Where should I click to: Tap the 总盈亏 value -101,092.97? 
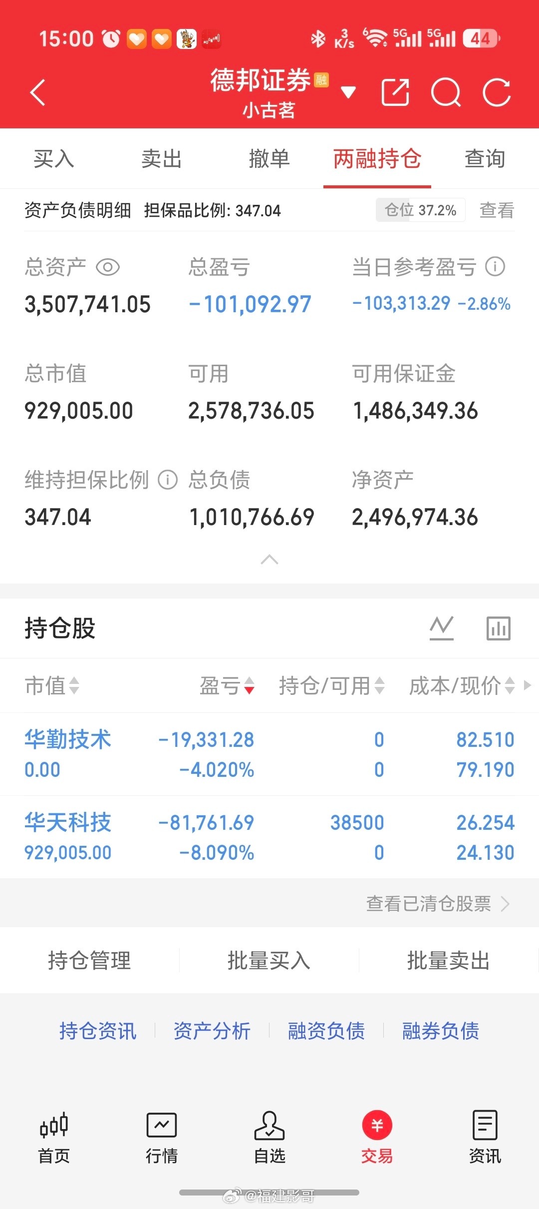250,304
